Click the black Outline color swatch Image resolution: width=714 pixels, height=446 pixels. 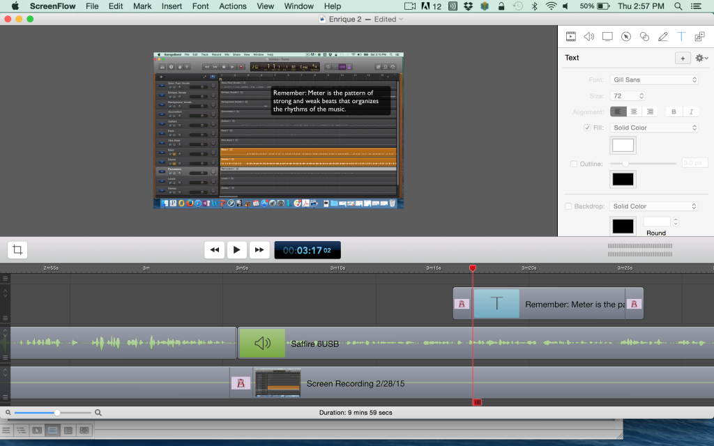pyautogui.click(x=623, y=179)
